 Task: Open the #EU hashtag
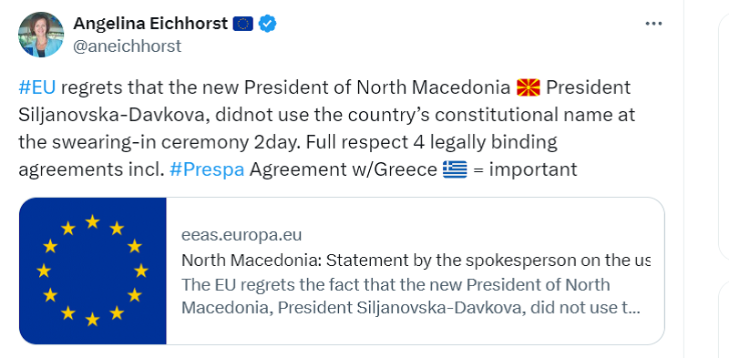point(37,87)
